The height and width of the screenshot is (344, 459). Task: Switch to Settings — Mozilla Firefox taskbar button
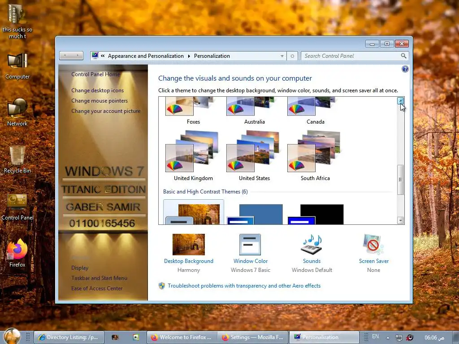253,337
